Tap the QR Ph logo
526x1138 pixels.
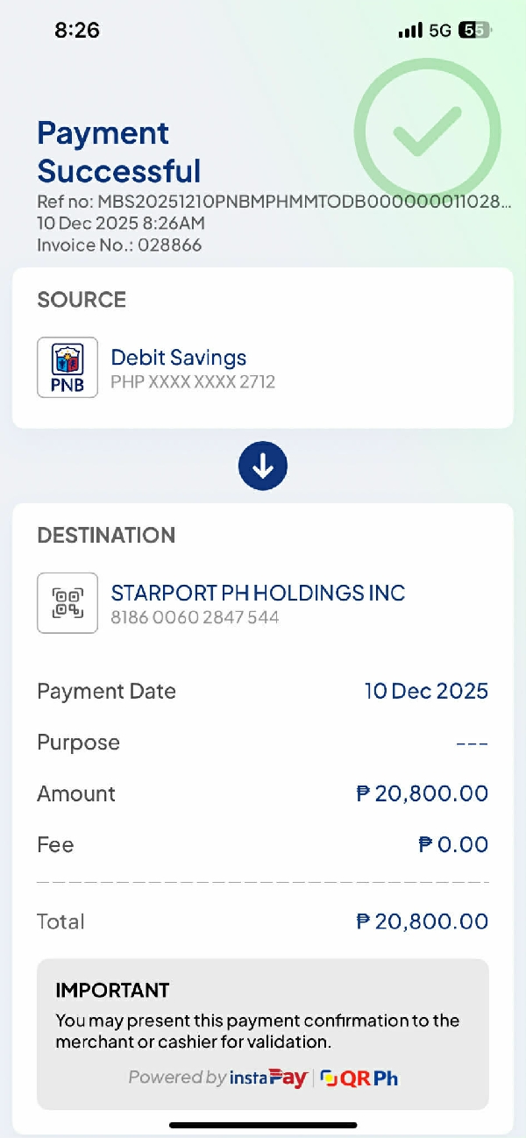pos(359,1078)
